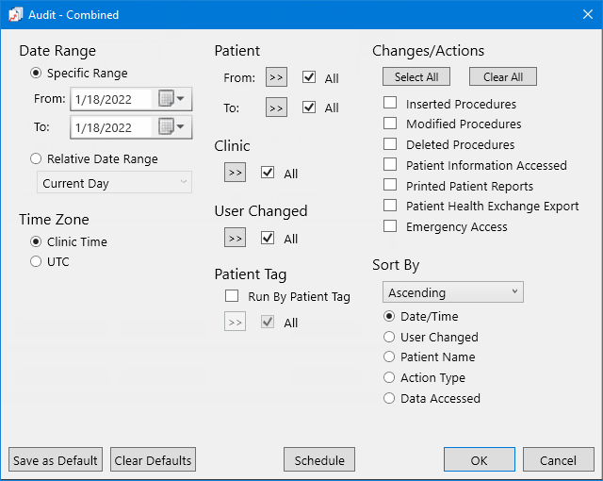Choose UTC time zone

[36, 261]
